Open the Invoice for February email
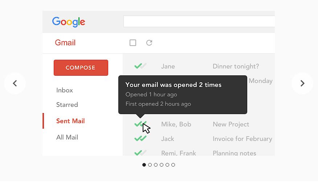 point(242,139)
